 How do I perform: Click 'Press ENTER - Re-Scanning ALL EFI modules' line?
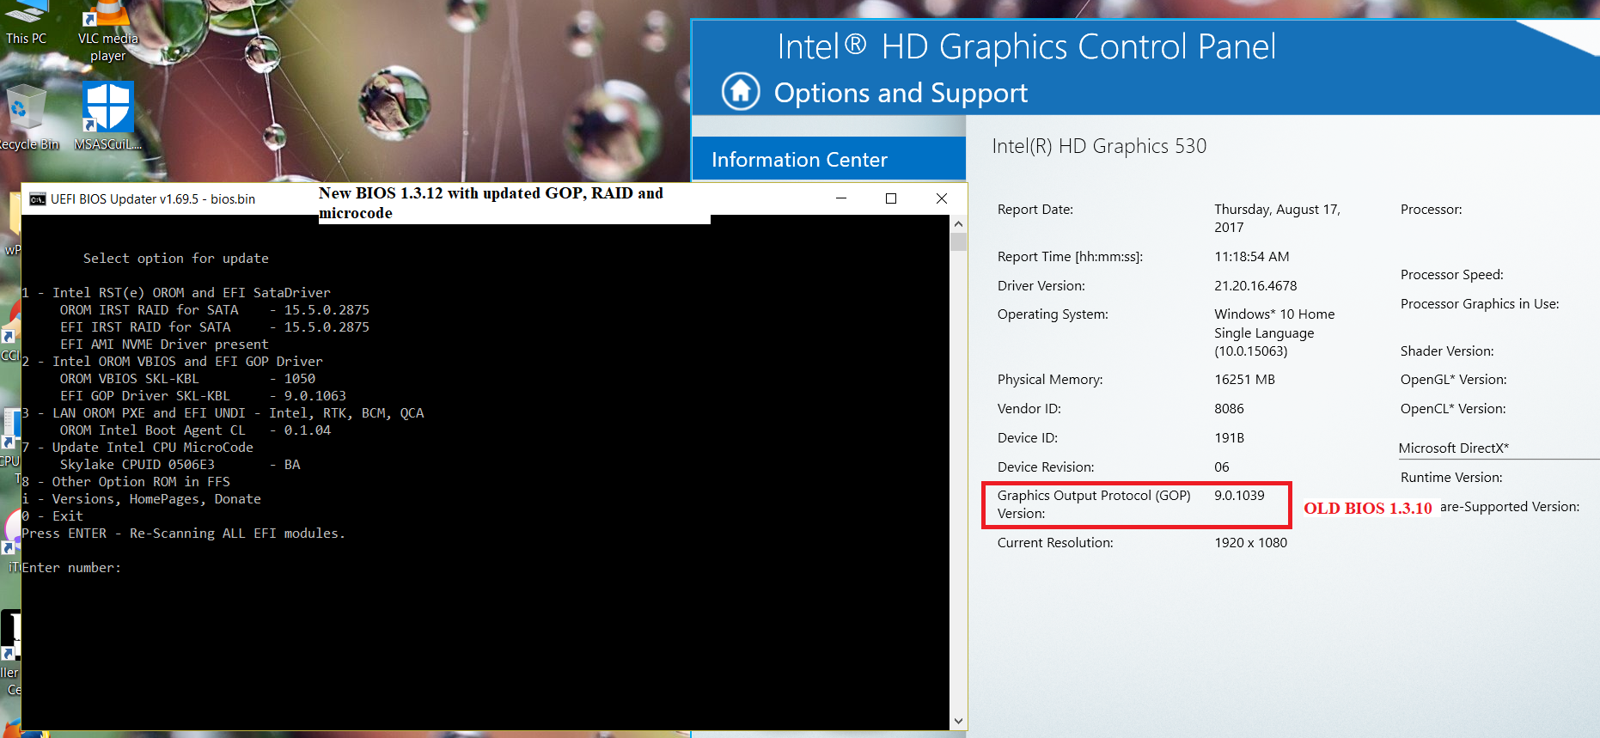pyautogui.click(x=183, y=534)
